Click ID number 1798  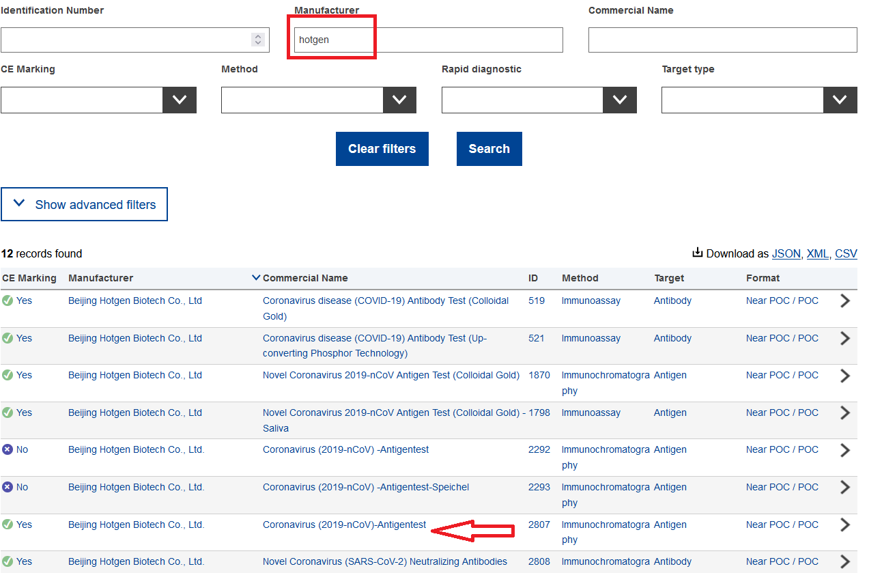click(x=539, y=413)
